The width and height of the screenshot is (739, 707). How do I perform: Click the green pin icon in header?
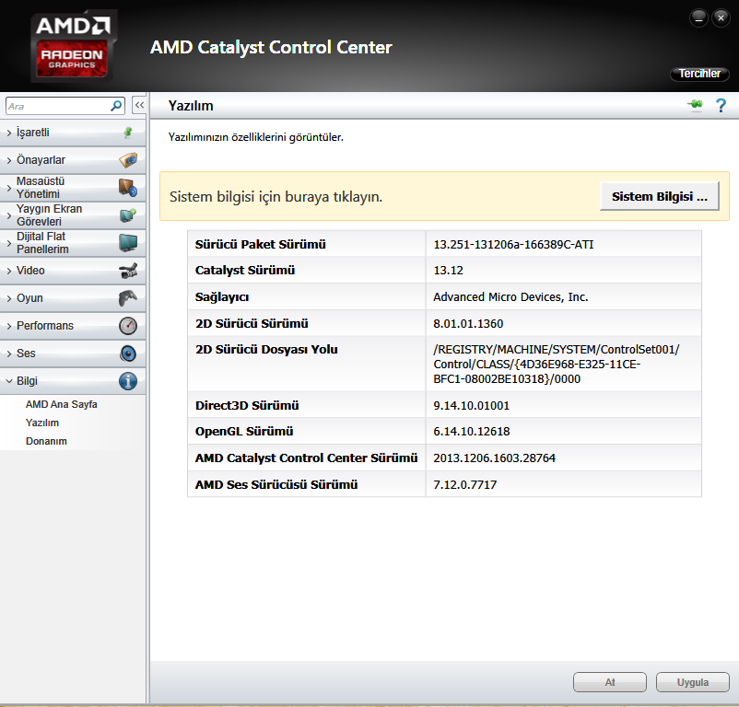click(695, 105)
